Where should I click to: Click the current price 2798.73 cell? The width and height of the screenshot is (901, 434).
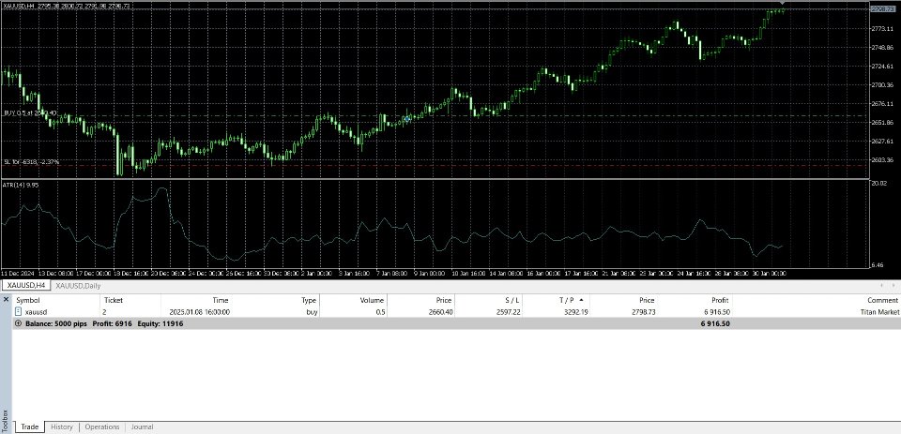coord(643,312)
